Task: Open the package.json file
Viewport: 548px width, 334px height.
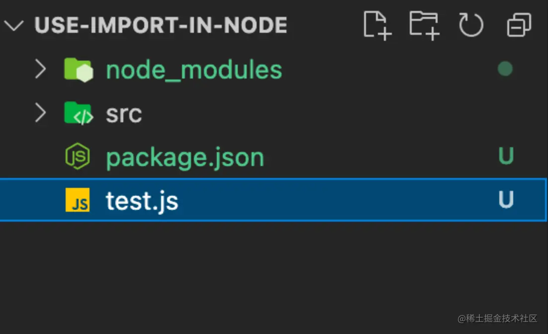Action: click(184, 156)
